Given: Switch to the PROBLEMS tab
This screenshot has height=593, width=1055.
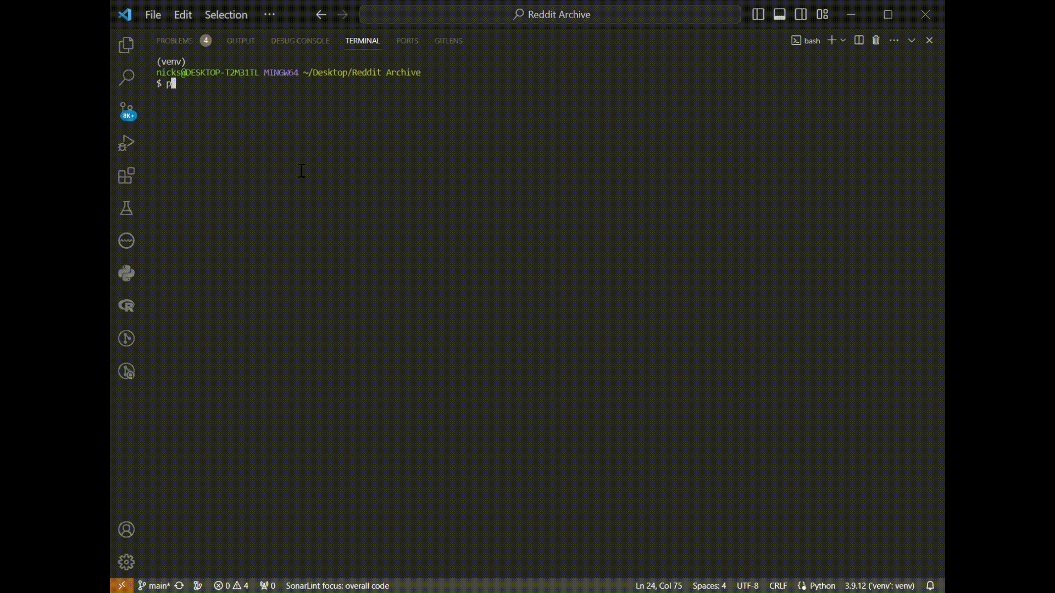Looking at the screenshot, I should click(x=174, y=41).
